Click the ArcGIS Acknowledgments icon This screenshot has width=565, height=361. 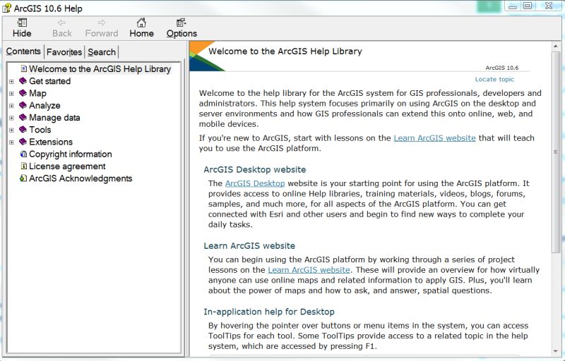click(x=23, y=178)
